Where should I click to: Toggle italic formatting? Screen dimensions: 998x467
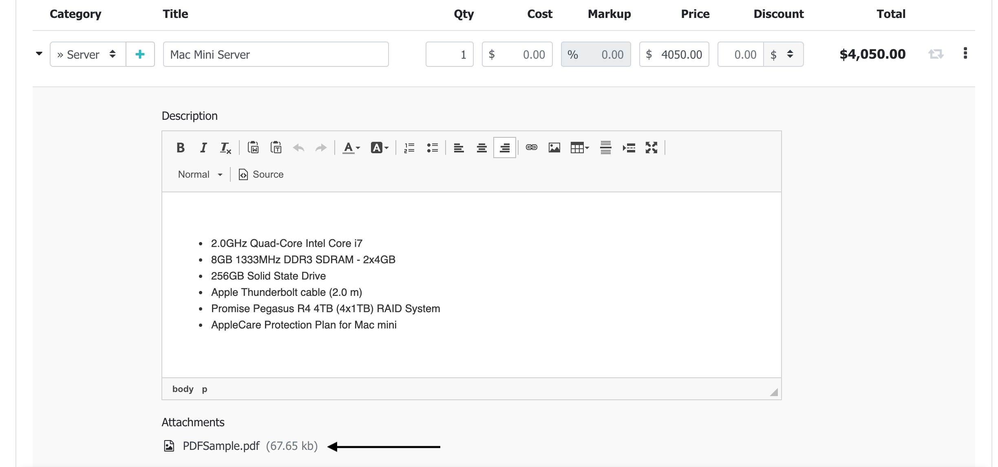tap(203, 148)
